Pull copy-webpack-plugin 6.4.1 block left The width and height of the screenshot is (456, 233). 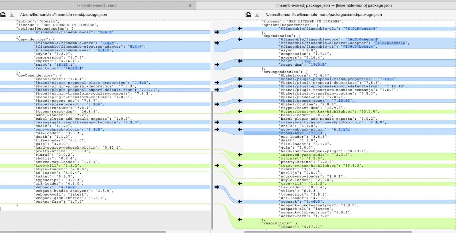(240, 130)
